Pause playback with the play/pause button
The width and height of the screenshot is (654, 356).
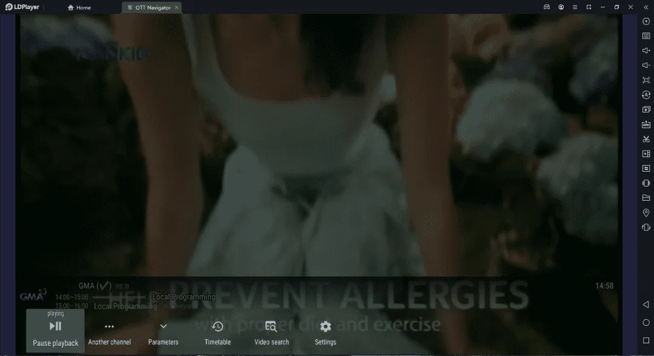pyautogui.click(x=56, y=331)
